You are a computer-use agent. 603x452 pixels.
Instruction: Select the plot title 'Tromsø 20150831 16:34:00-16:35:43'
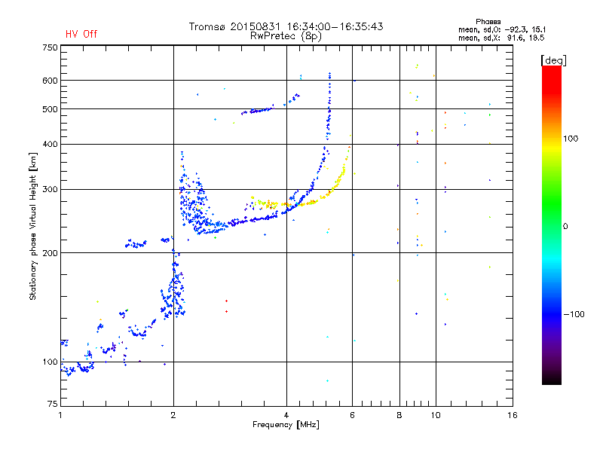coord(286,26)
